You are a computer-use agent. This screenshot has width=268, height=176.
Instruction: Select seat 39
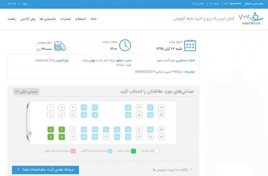pyautogui.click(x=161, y=129)
